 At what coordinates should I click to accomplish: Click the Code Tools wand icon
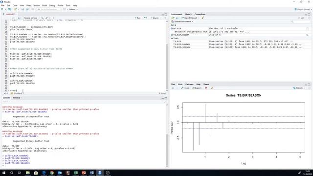point(46,18)
